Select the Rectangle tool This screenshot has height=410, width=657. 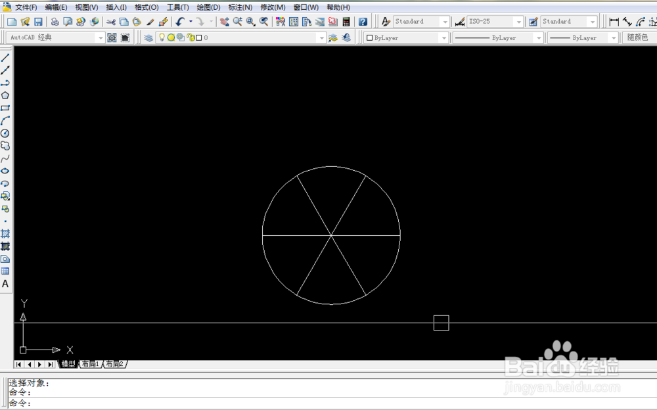(5, 108)
